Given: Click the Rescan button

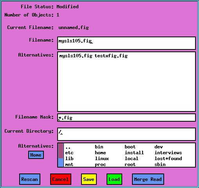Looking at the screenshot, I should 30,179.
